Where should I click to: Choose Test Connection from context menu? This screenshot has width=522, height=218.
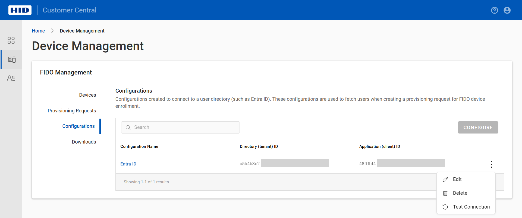(471, 207)
